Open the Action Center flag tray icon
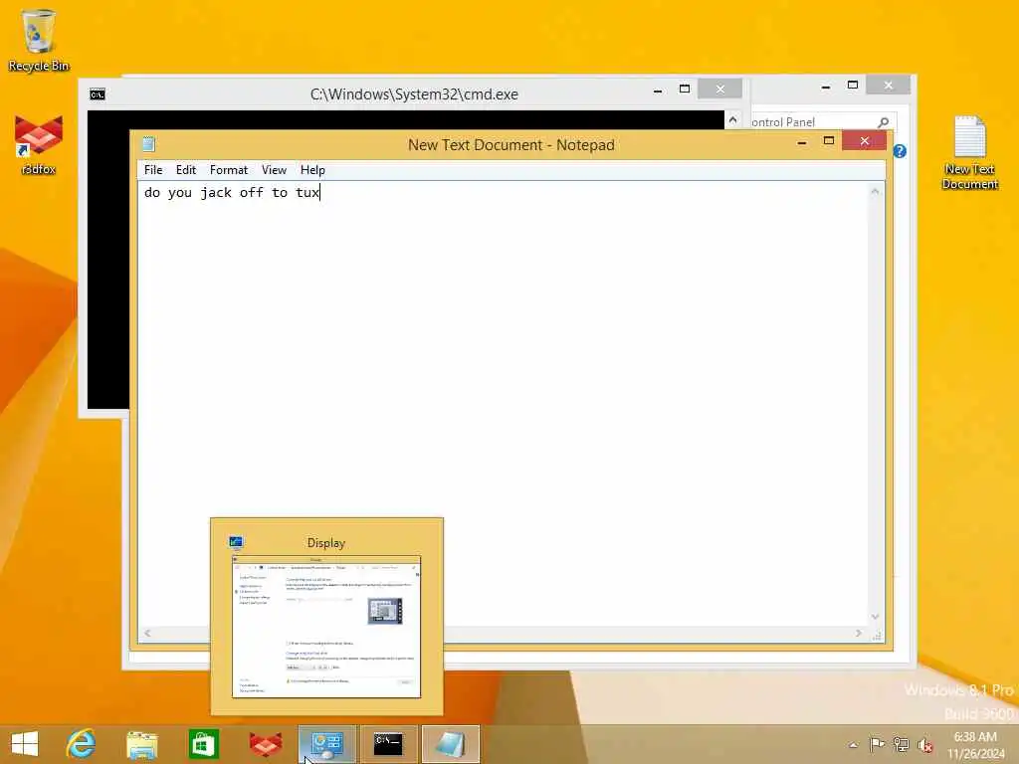Screen dimensions: 1019x764 coord(877,744)
